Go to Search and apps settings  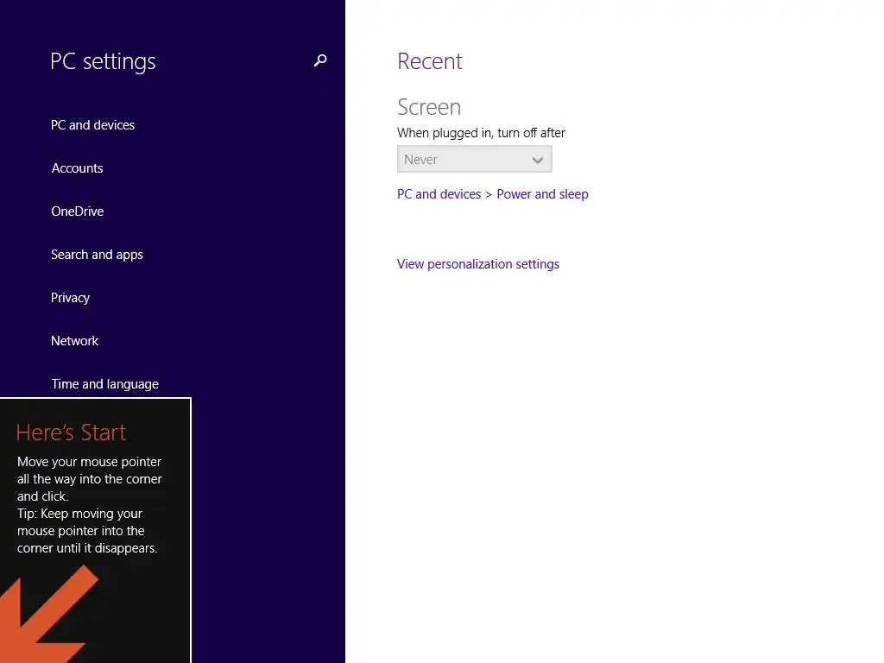[97, 255]
